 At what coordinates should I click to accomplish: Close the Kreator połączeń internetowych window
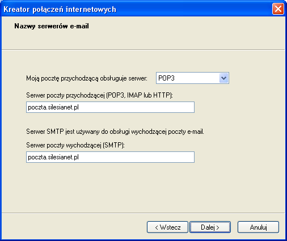click(278, 9)
